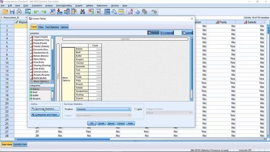Switch to Data View tab
This screenshot has height=152, width=270.
click(7, 144)
